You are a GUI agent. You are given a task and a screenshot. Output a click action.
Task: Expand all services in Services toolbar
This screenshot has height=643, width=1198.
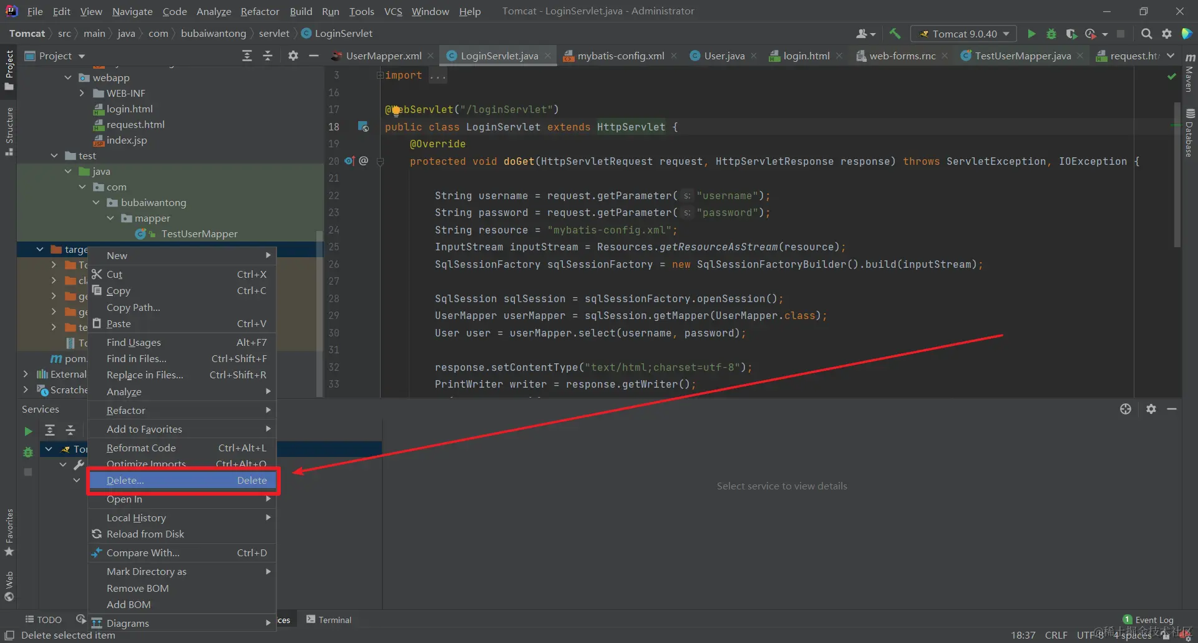tap(50, 430)
